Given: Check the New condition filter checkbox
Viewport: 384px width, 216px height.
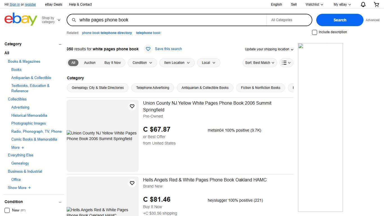Looking at the screenshot, I should pyautogui.click(x=8, y=210).
